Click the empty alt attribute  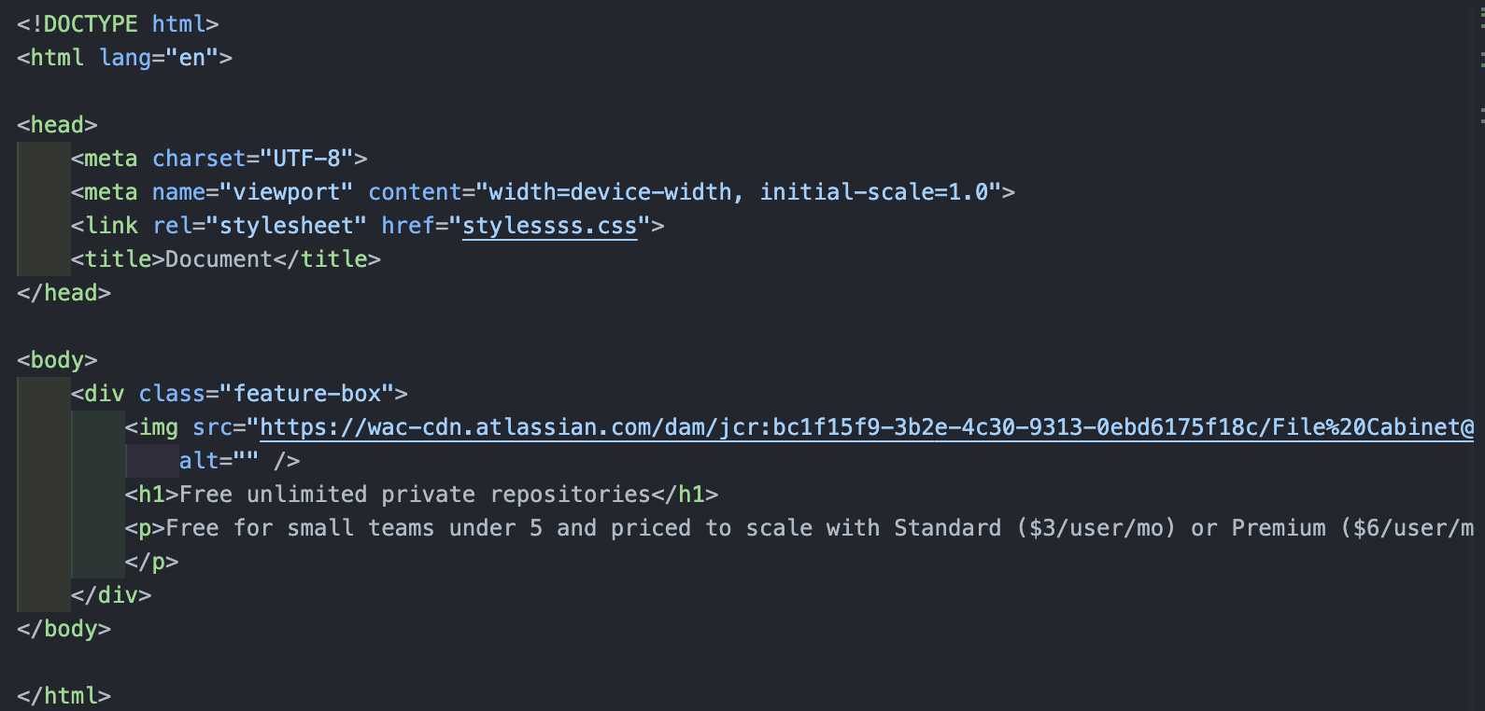point(219,461)
